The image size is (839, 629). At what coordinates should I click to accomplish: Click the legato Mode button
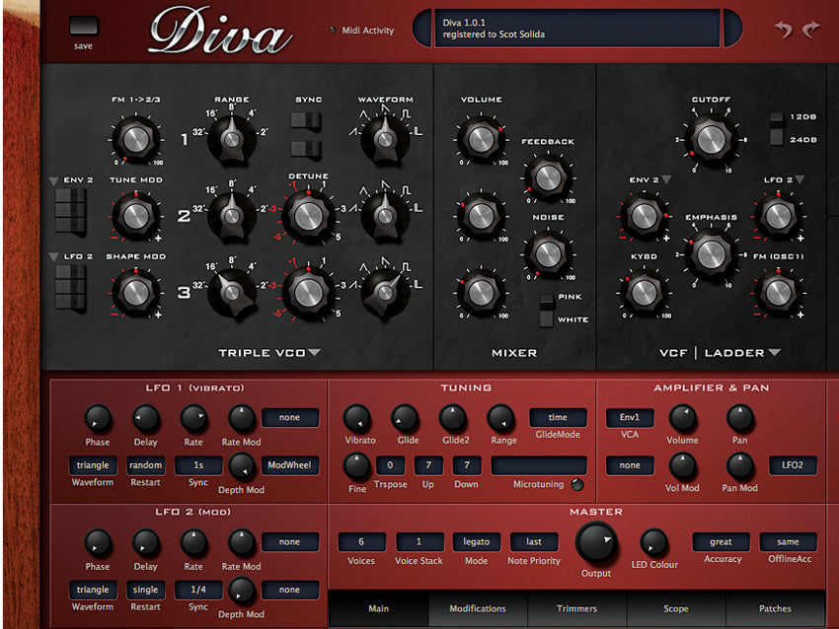[476, 542]
